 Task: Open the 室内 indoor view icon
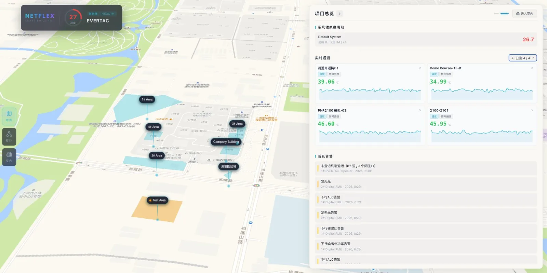point(9,157)
